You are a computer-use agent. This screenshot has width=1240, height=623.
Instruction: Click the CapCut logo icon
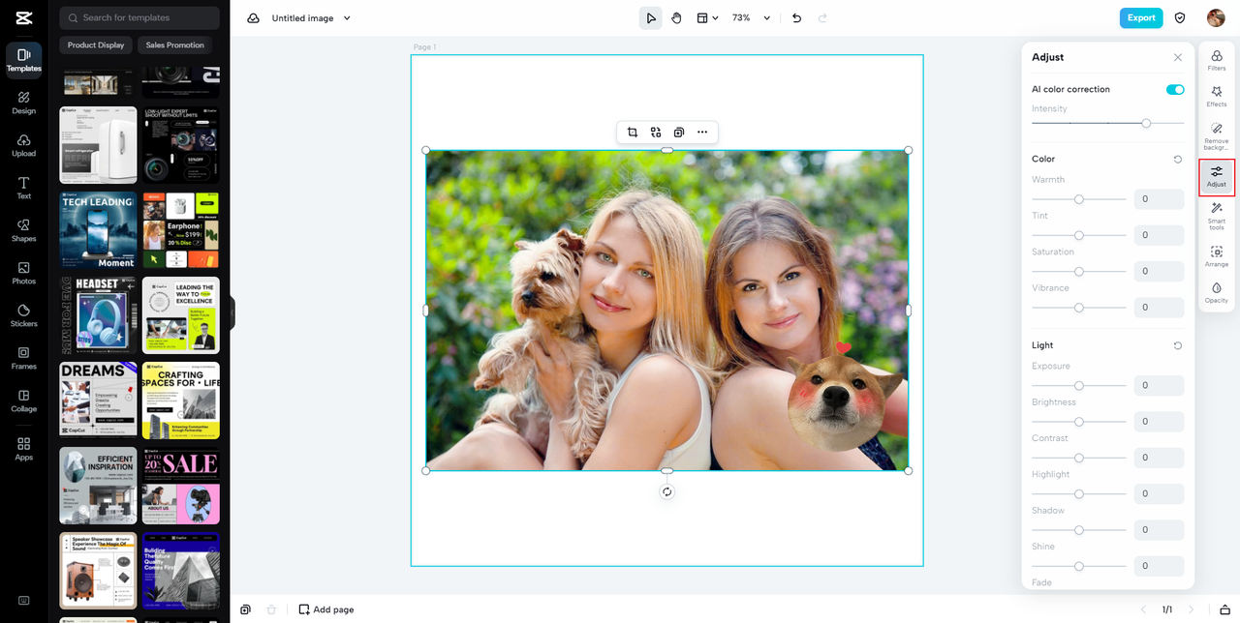click(23, 17)
